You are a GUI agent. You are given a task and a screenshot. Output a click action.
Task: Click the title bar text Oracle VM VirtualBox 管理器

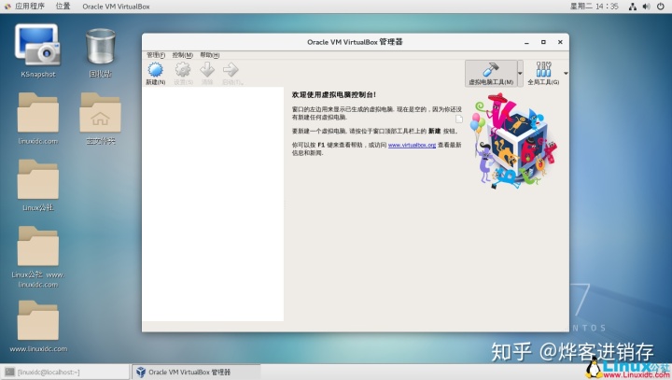pos(355,42)
